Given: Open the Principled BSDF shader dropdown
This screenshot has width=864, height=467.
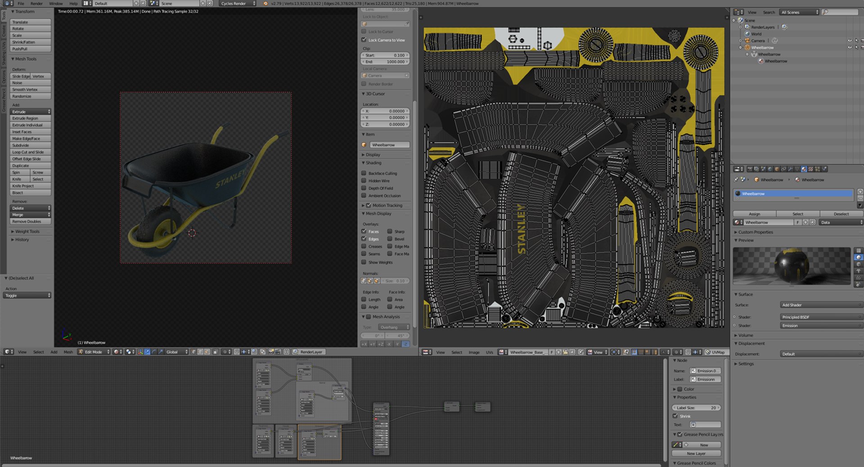Looking at the screenshot, I should pyautogui.click(x=822, y=317).
